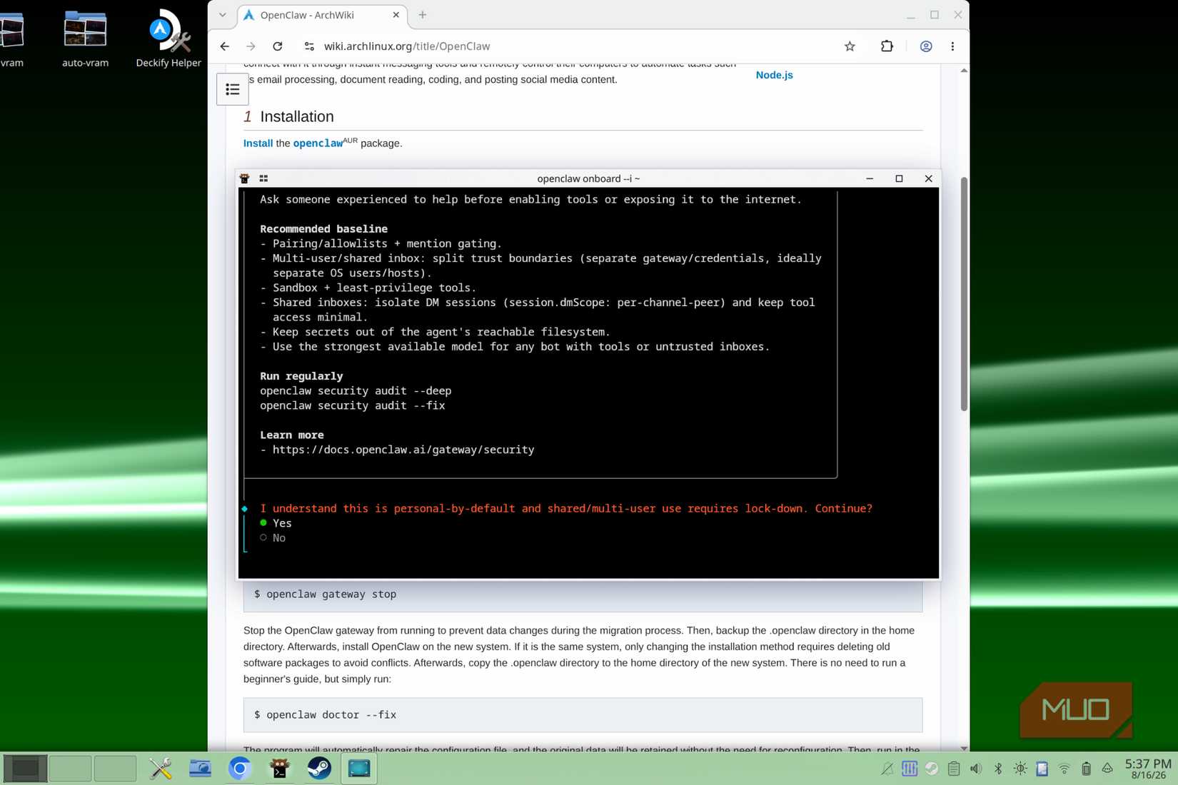Click the openclaw doctor --fix code block
The height and width of the screenshot is (785, 1178).
(x=583, y=714)
